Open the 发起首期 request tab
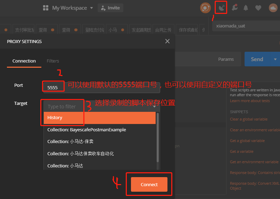 point(140,30)
